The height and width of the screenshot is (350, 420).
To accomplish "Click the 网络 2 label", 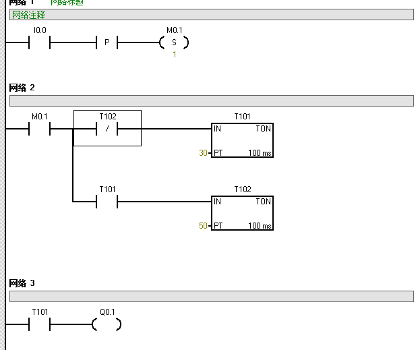I will (22, 88).
